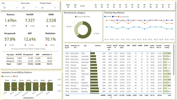Click the day_type header in weekday table
The width and height of the screenshot is (177, 100).
[x=10, y=54]
